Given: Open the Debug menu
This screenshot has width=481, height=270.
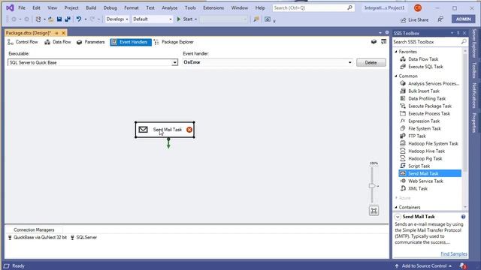Looking at the screenshot, I should (x=110, y=7).
